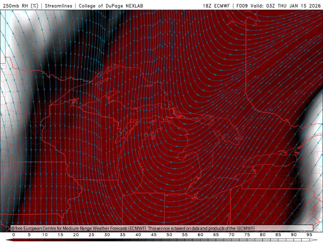Click the '60' value on the color scale
The width and height of the screenshot is (323, 242).
tap(200, 235)
